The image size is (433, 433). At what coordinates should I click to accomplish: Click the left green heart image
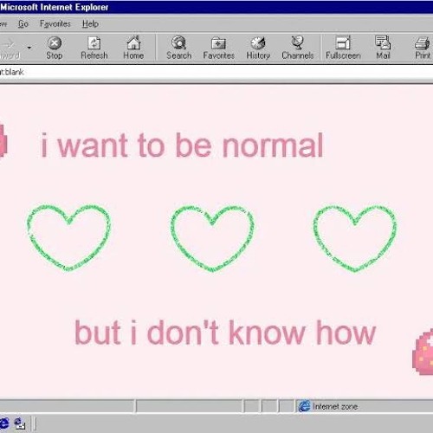coord(69,237)
